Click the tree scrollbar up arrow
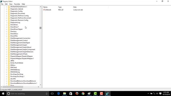This screenshot has height=96, width=171. [40, 7]
